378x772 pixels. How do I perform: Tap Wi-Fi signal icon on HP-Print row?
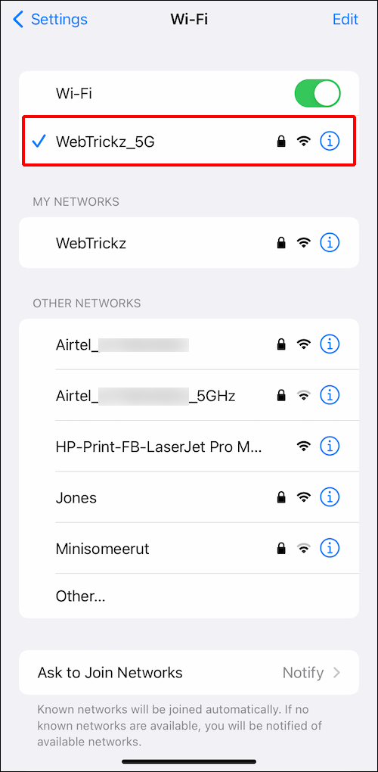coord(304,446)
